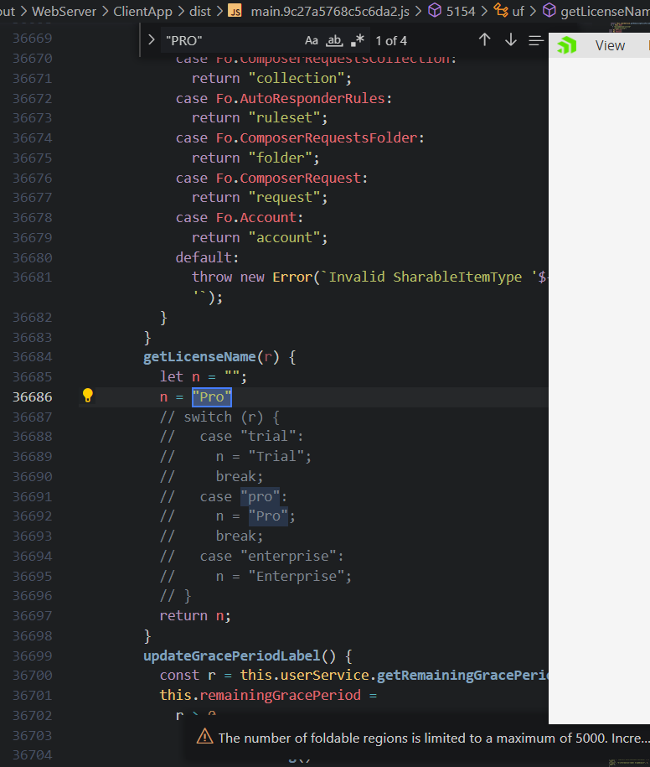Click commented case "pro" match

(260, 496)
